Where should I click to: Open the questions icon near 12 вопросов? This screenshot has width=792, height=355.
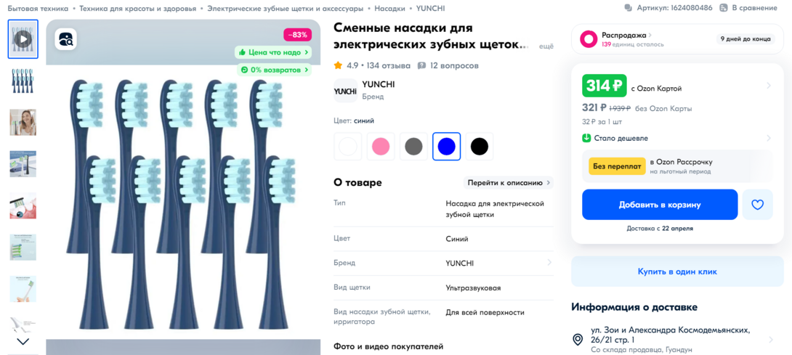[421, 65]
